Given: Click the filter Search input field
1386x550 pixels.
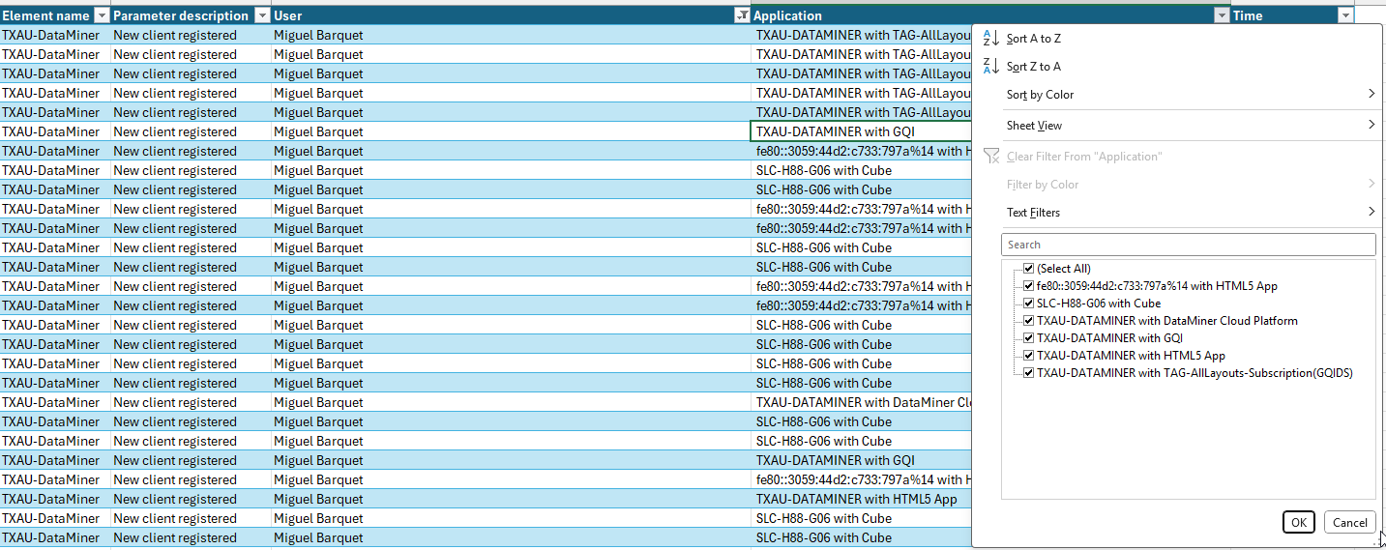Looking at the screenshot, I should coord(1188,245).
